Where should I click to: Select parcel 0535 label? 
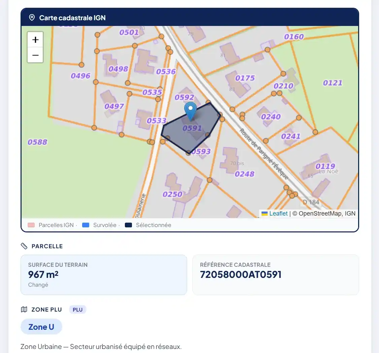pos(152,92)
